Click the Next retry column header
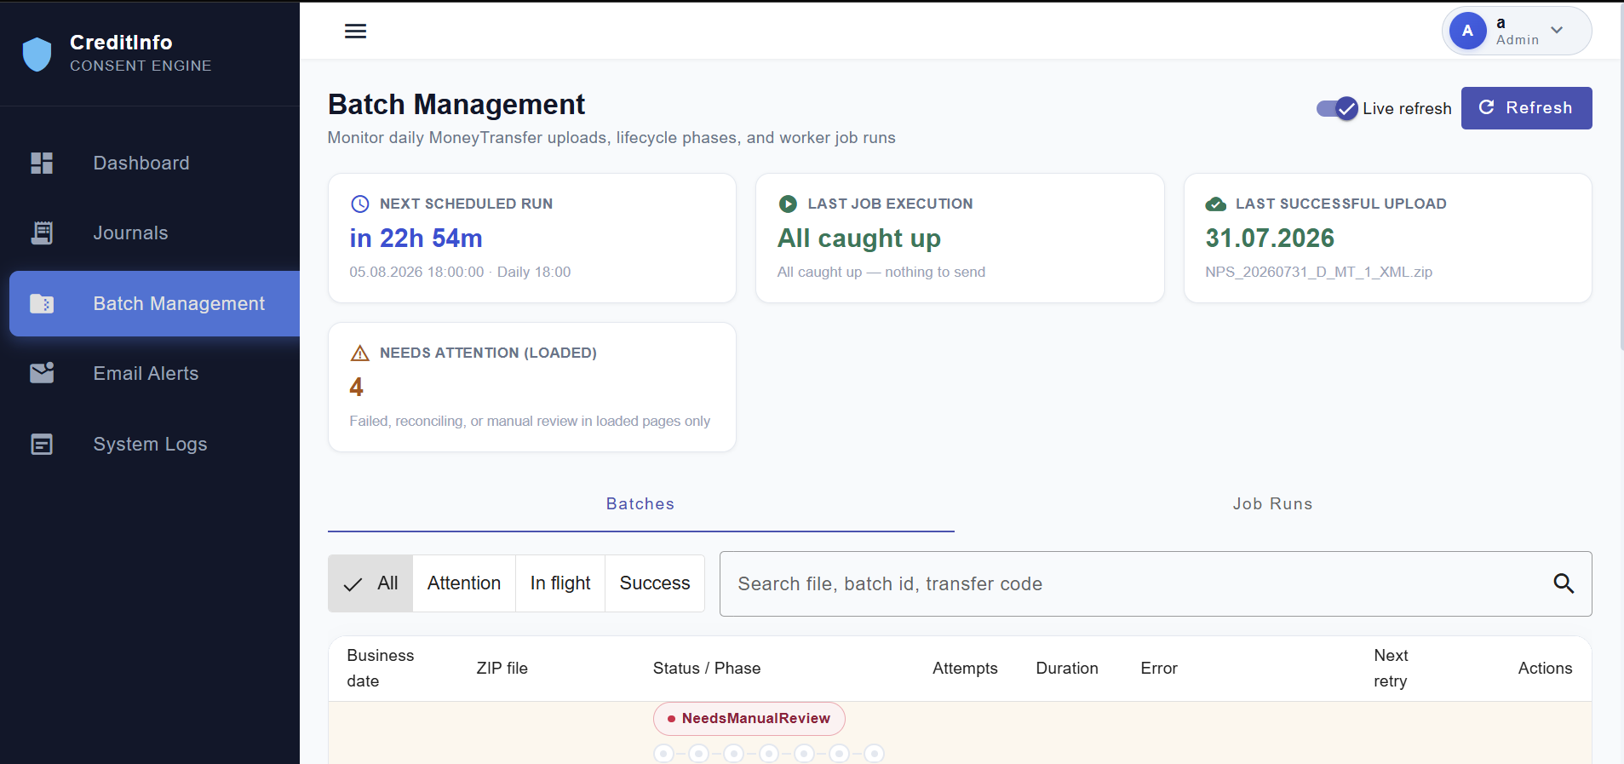This screenshot has width=1624, height=764. (1391, 669)
